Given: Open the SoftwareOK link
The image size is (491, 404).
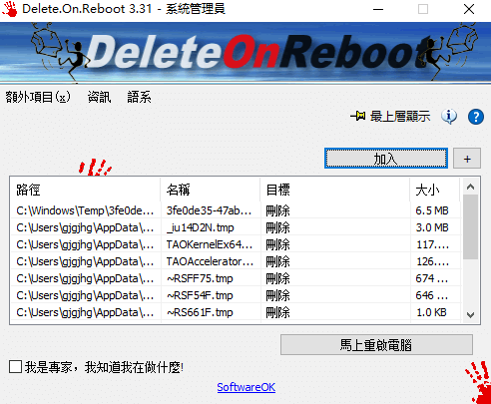Looking at the screenshot, I should pyautogui.click(x=246, y=387).
